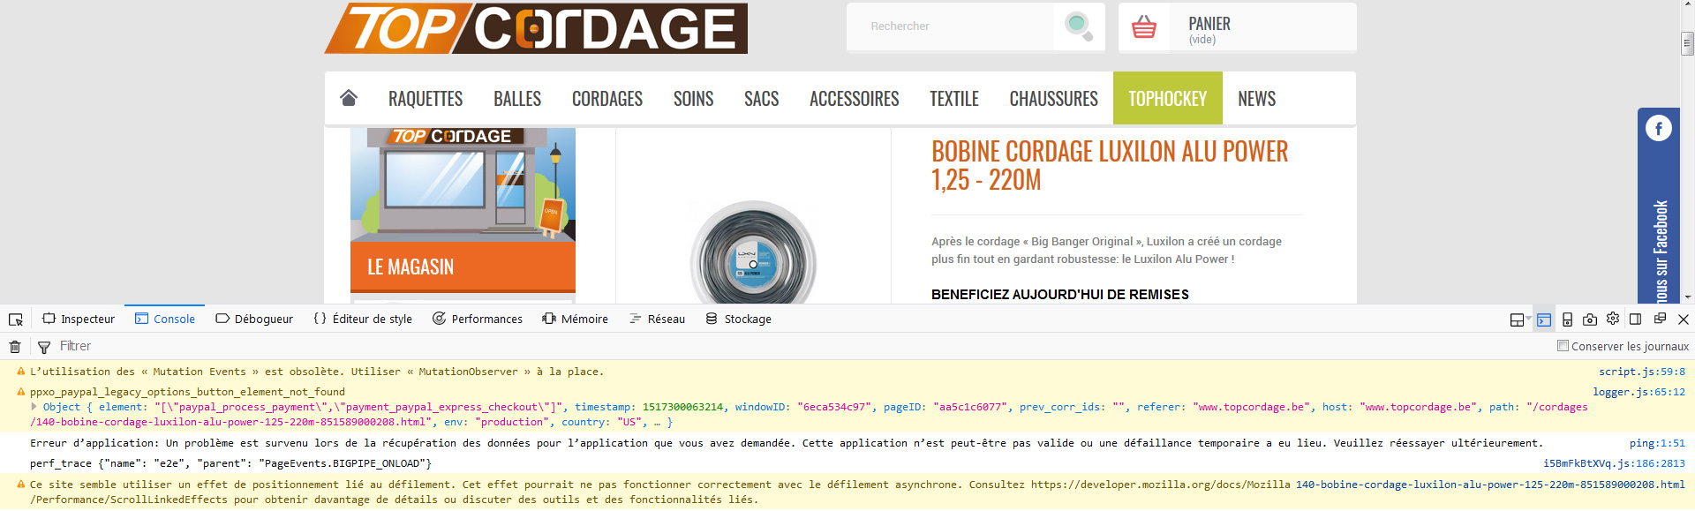Image resolution: width=1695 pixels, height=511 pixels.
Task: Open devtools in separate window
Action: click(x=1660, y=319)
